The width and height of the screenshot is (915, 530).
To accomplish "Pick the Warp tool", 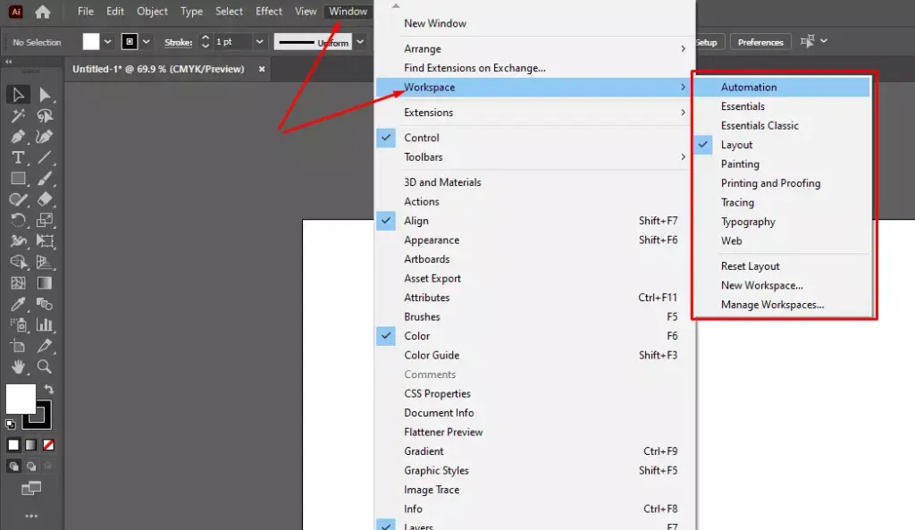I will tap(18, 241).
